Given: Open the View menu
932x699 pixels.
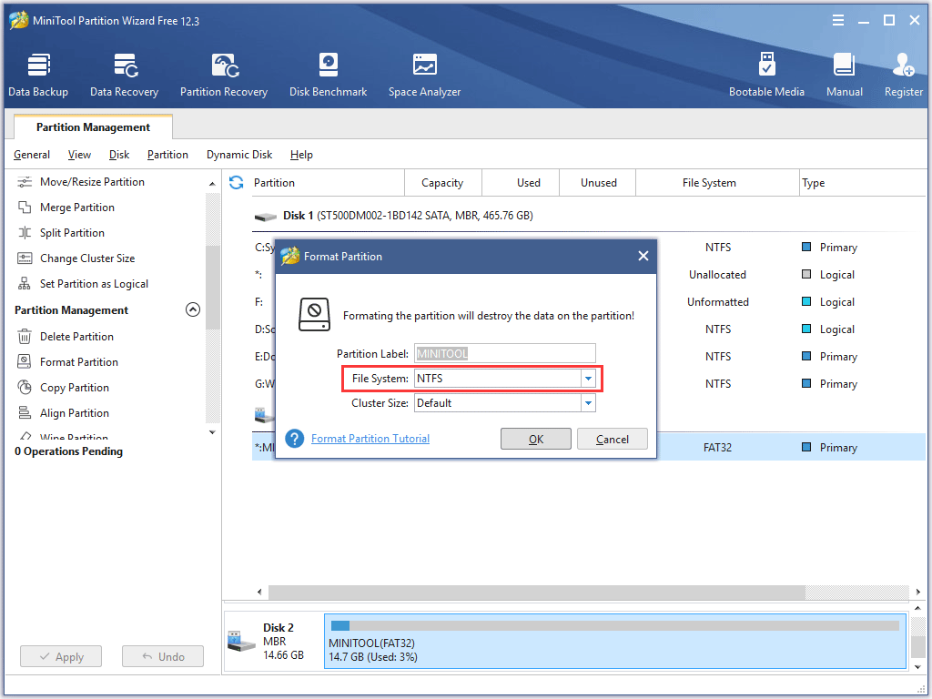Looking at the screenshot, I should (x=79, y=155).
